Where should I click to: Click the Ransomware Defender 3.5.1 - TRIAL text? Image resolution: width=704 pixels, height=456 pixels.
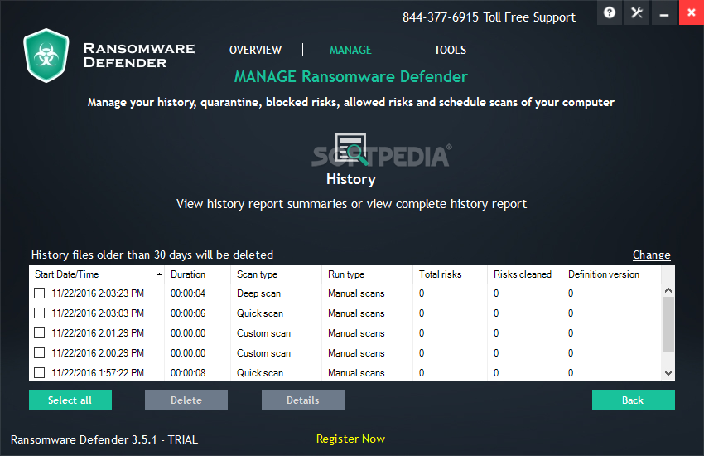click(104, 439)
